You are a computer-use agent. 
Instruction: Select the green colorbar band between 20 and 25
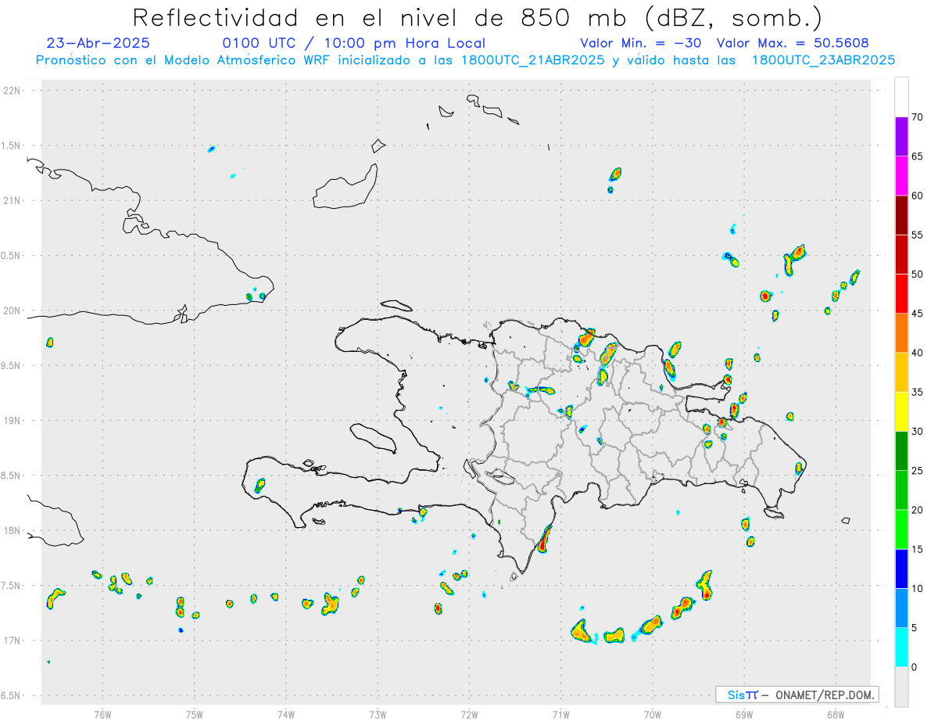(901, 490)
